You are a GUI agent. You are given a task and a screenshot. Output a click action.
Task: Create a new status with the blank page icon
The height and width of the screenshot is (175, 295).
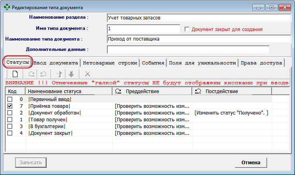[15, 74]
